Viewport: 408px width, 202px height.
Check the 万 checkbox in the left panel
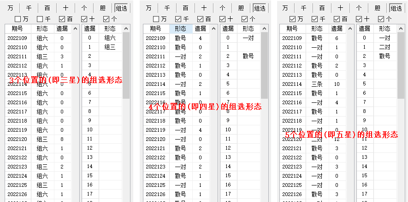(x=18, y=19)
